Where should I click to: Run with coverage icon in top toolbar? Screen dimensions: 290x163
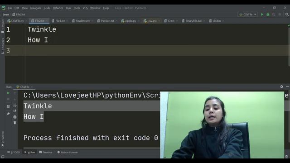274,14
